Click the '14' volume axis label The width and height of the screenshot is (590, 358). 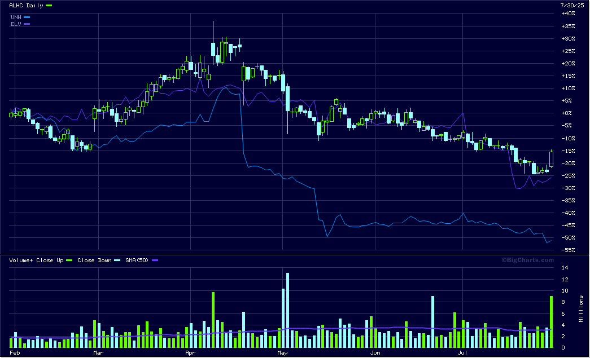coord(565,268)
